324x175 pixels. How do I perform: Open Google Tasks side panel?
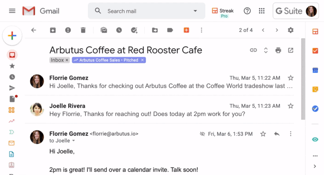click(315, 109)
